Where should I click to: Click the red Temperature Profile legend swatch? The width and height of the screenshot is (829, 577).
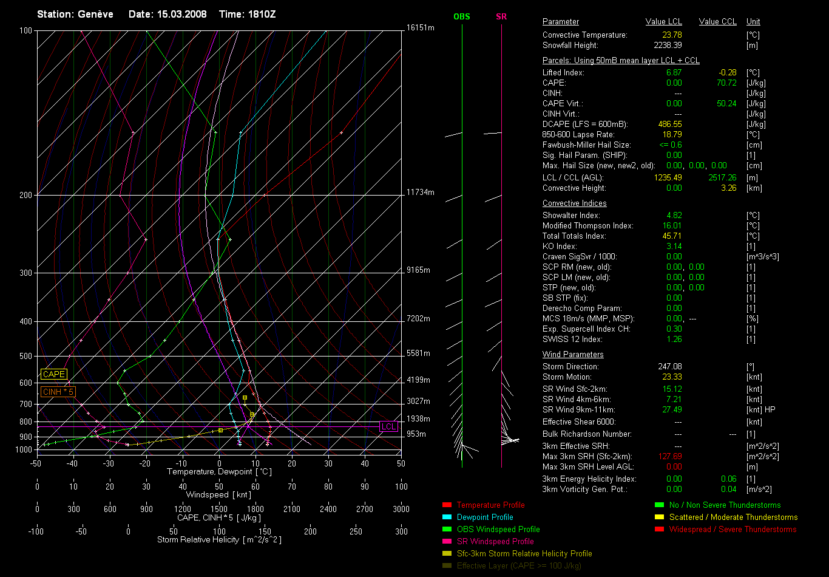[x=447, y=505]
